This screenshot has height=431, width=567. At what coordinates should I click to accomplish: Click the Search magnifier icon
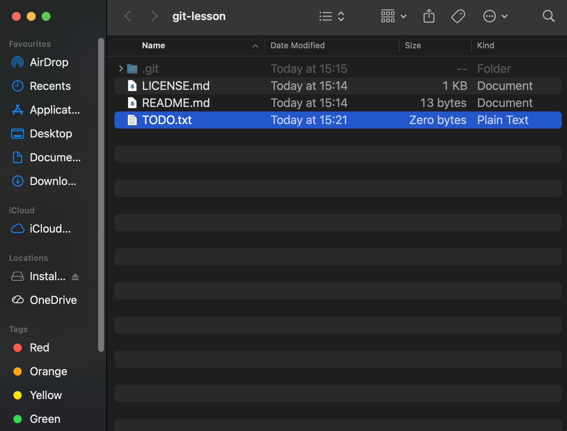pos(548,16)
